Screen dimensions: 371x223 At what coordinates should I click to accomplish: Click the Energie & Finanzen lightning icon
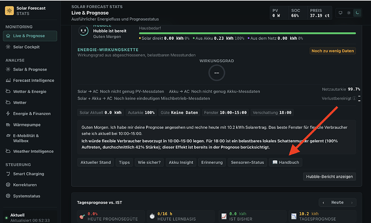tap(8, 114)
